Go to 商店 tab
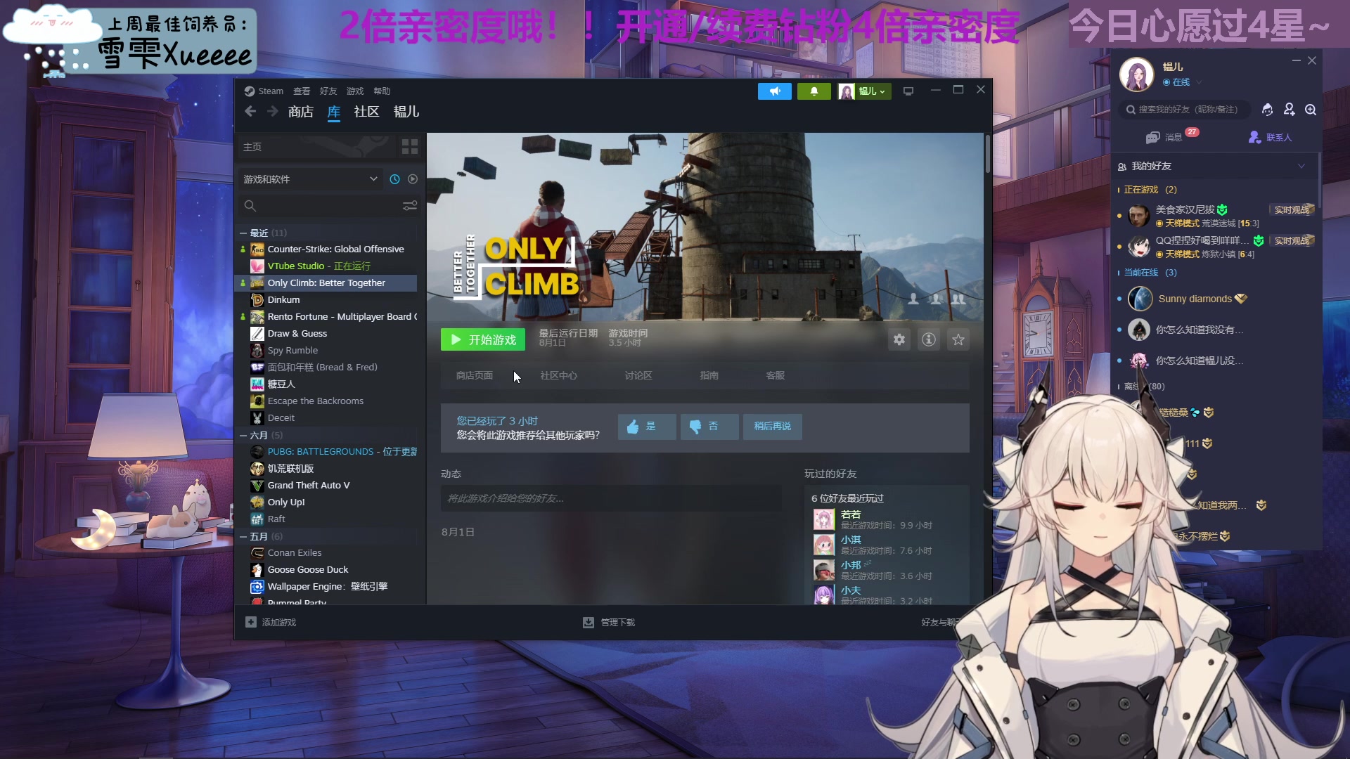The width and height of the screenshot is (1350, 759). point(301,112)
